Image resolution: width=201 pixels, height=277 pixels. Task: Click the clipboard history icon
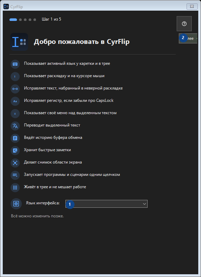[15, 138]
